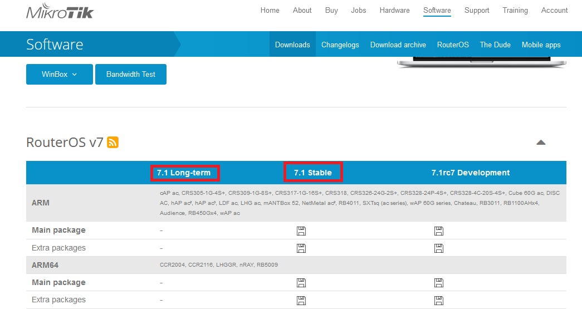Open the RouterOS tab
This screenshot has width=582, height=309.
click(453, 45)
